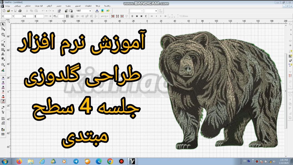
Task: Click the New document icon
Action: pyautogui.click(x=4, y=11)
